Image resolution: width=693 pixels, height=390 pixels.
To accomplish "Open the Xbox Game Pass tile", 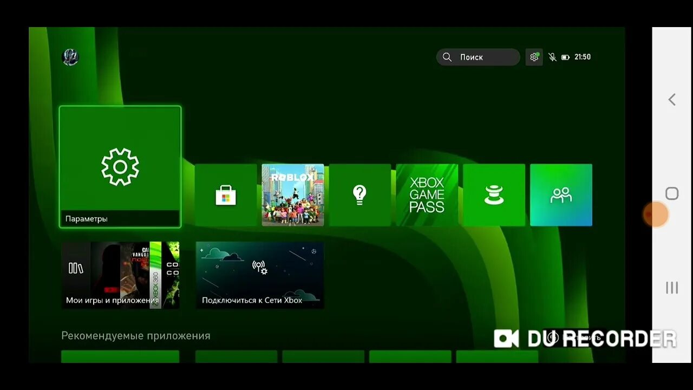I will (427, 195).
